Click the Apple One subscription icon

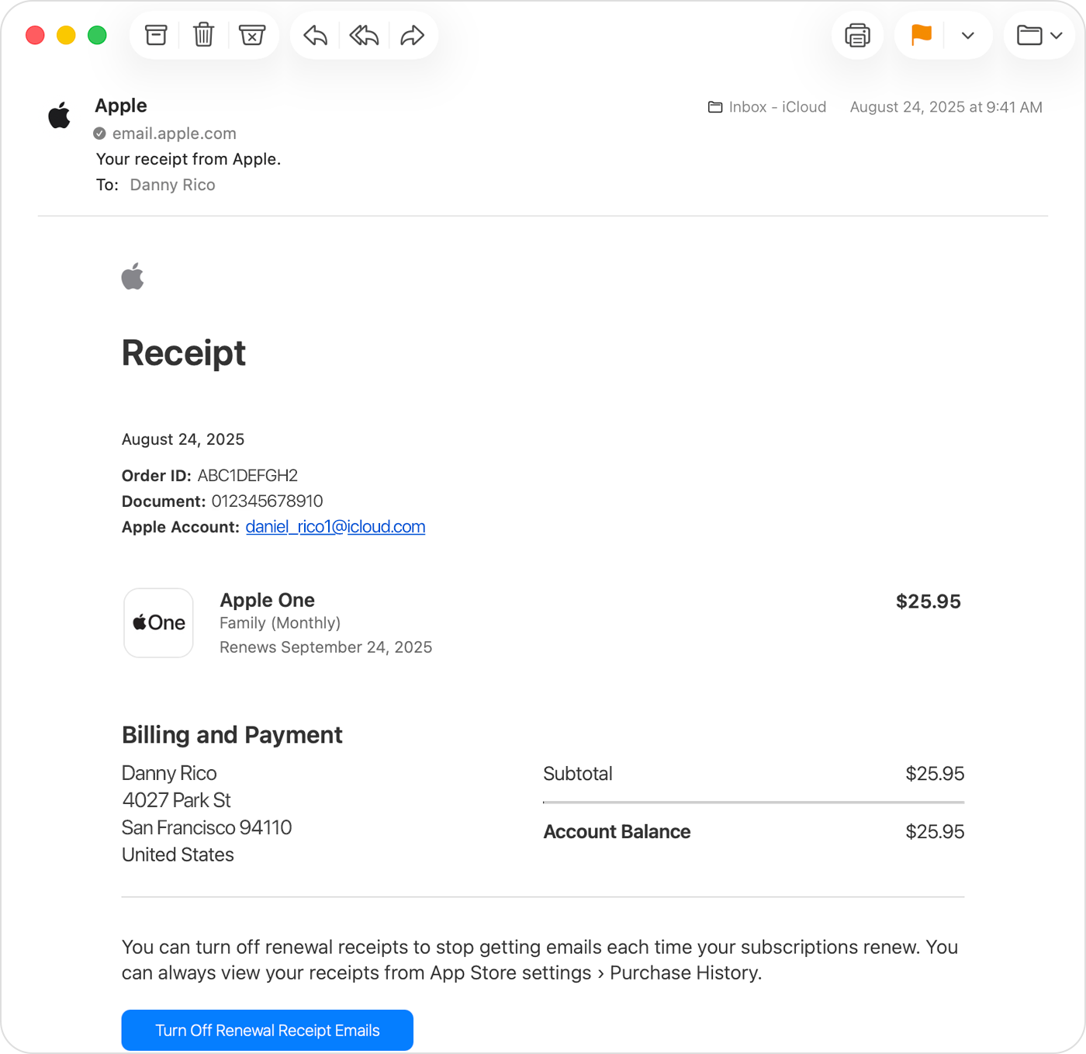click(x=158, y=622)
